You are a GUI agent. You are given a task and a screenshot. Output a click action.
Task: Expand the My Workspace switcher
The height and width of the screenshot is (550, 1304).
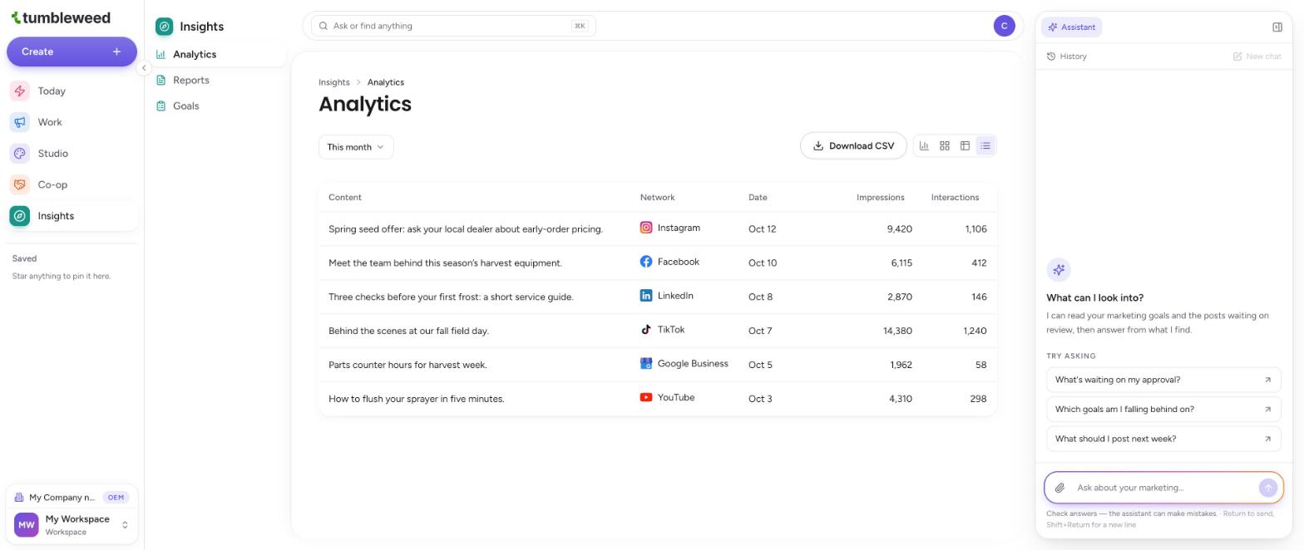(72, 525)
